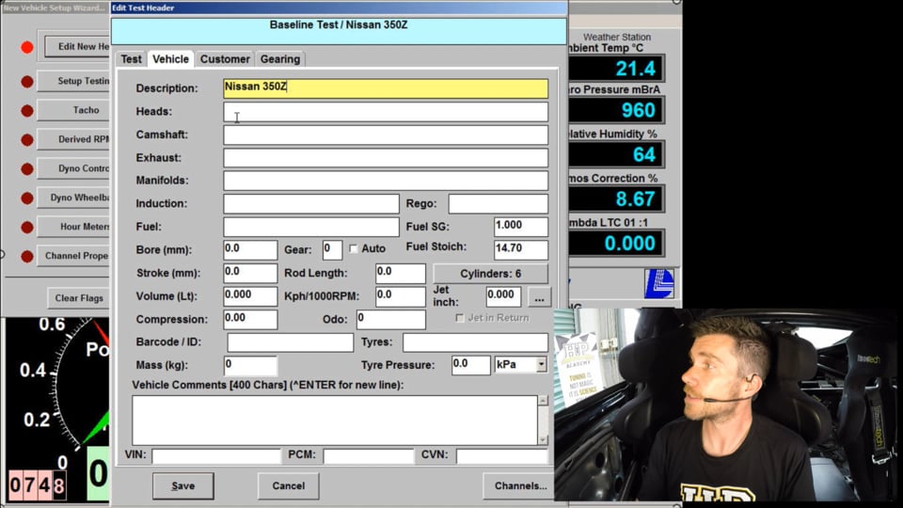
Task: Click the Atmos Correction 8.67 readout
Action: coord(616,199)
